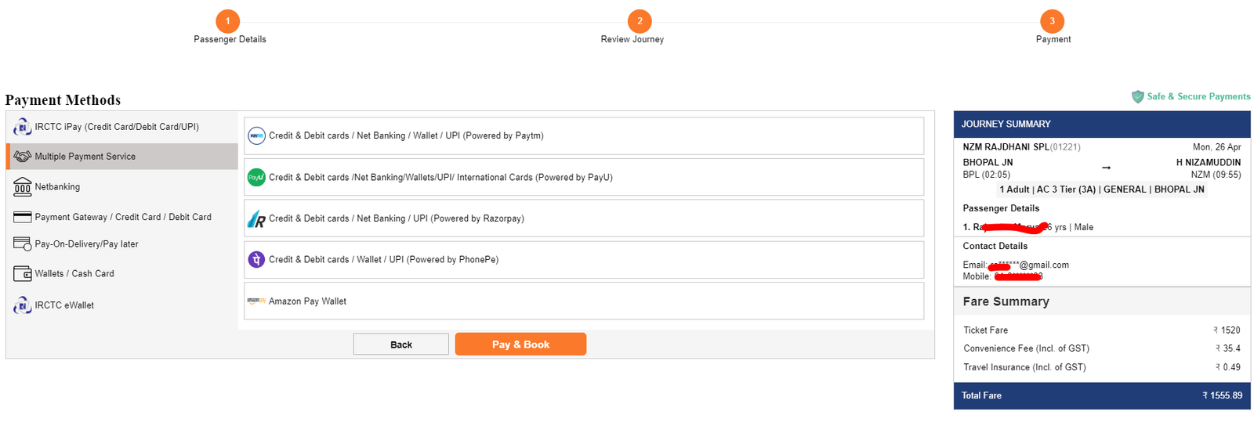Click the Pay-On-Delivery icon
Viewport: 1254px width, 422px height.
(22, 243)
